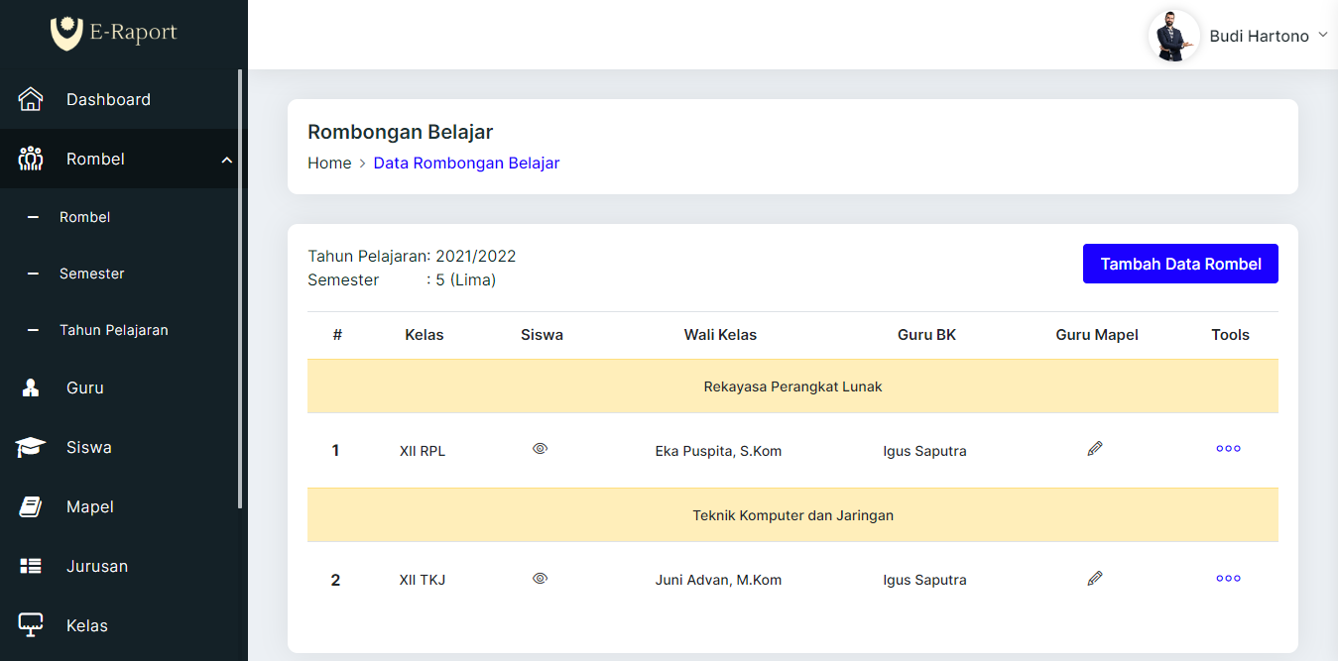This screenshot has height=661, width=1338.
Task: Click the Mapel book icon
Action: pos(31,507)
